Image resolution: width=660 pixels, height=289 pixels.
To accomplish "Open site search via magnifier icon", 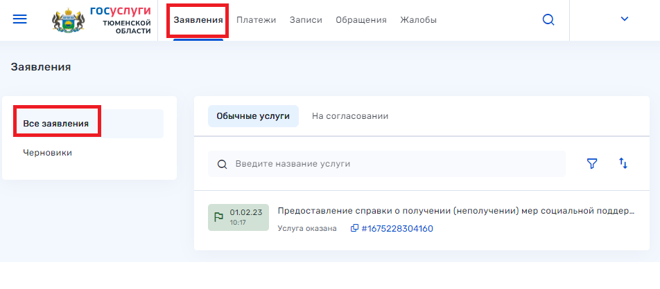I will pyautogui.click(x=548, y=20).
